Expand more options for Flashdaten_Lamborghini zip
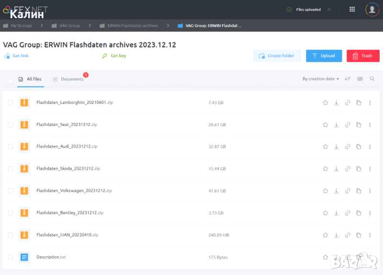This screenshot has width=383, height=275. pyautogui.click(x=370, y=102)
